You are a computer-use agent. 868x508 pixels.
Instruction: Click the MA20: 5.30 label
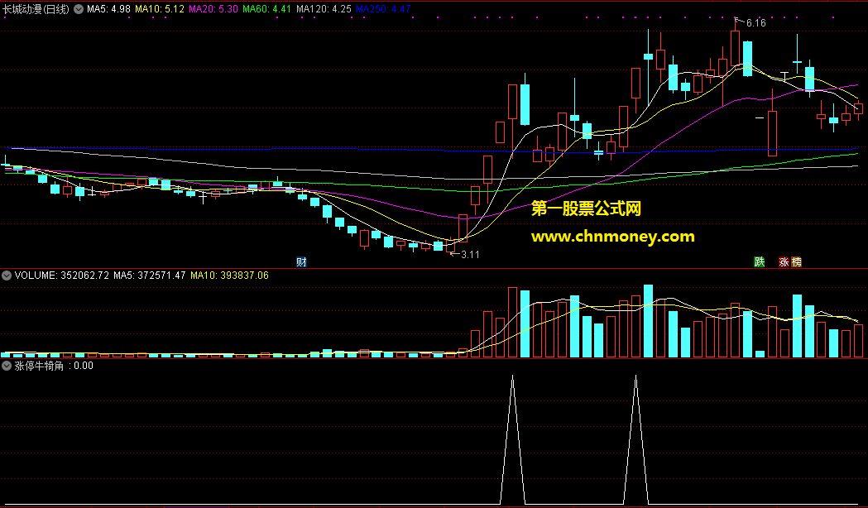click(x=213, y=9)
